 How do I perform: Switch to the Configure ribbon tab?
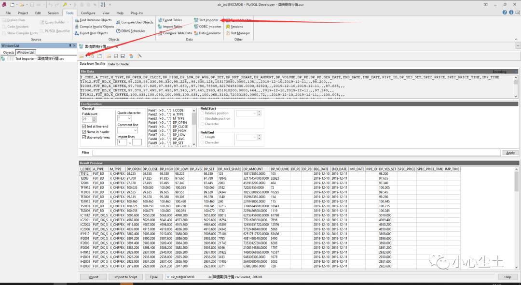[x=88, y=13]
